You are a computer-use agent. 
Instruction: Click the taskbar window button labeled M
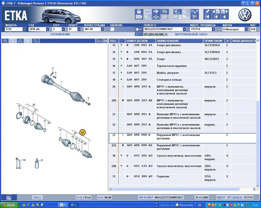coord(63,205)
